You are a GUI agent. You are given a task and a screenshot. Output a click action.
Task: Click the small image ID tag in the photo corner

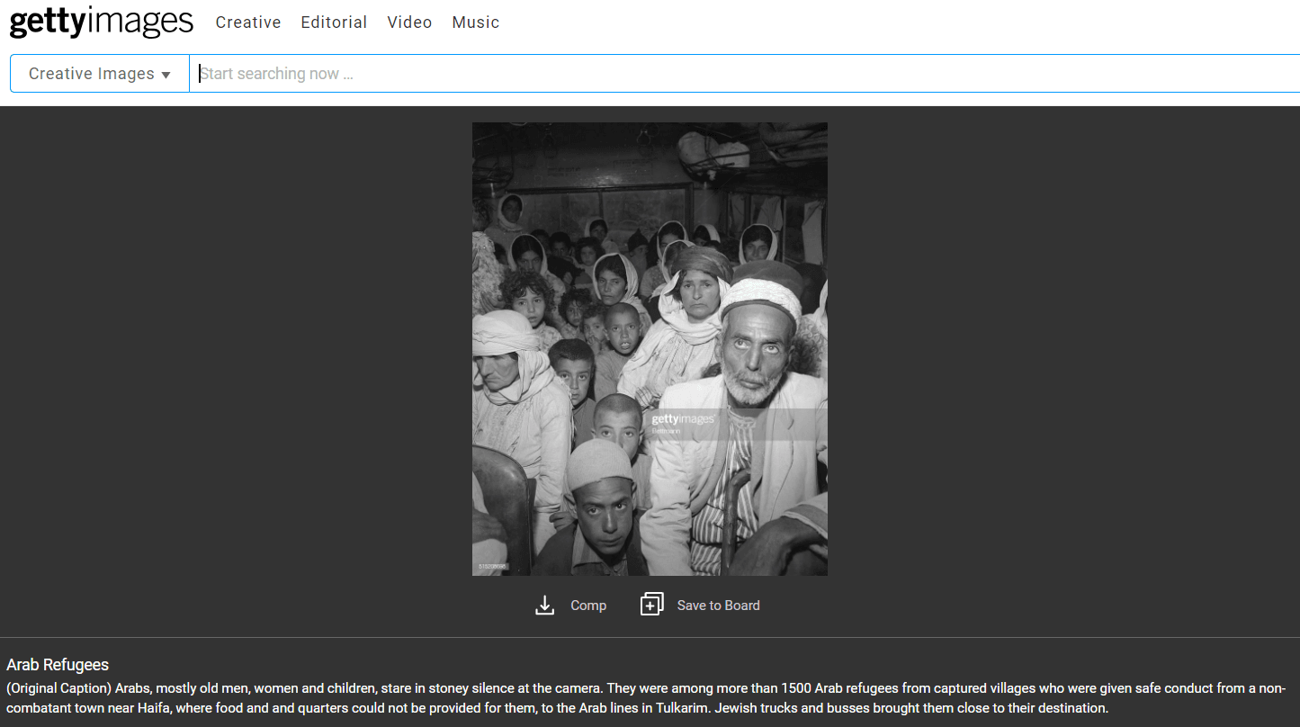click(492, 567)
